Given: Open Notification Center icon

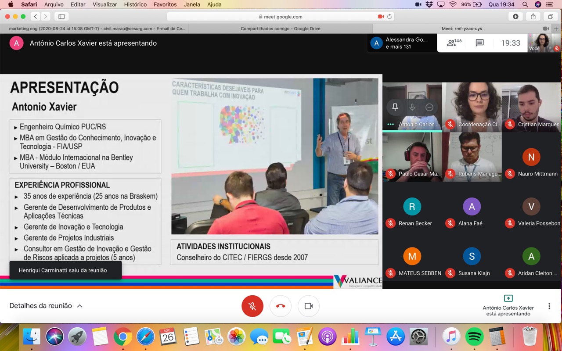Looking at the screenshot, I should coord(549,4).
